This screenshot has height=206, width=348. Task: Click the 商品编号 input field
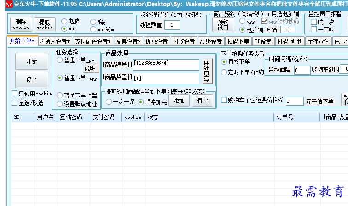pyautogui.click(x=166, y=65)
